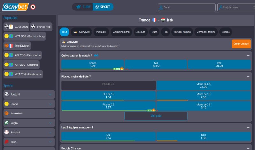Click the 18+ age restriction badge
The width and height of the screenshot is (255, 150).
[x=33, y=7]
